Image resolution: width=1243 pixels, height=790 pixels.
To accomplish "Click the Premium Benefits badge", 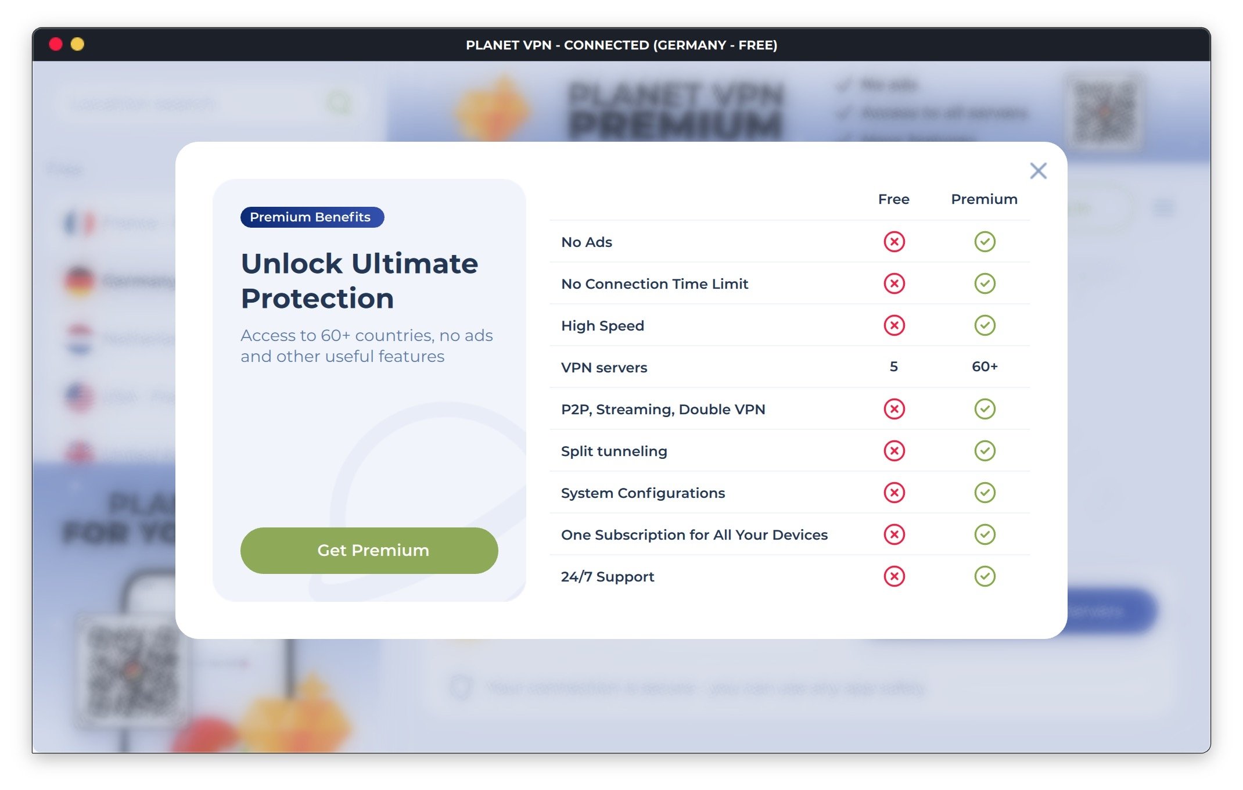I will pos(312,217).
